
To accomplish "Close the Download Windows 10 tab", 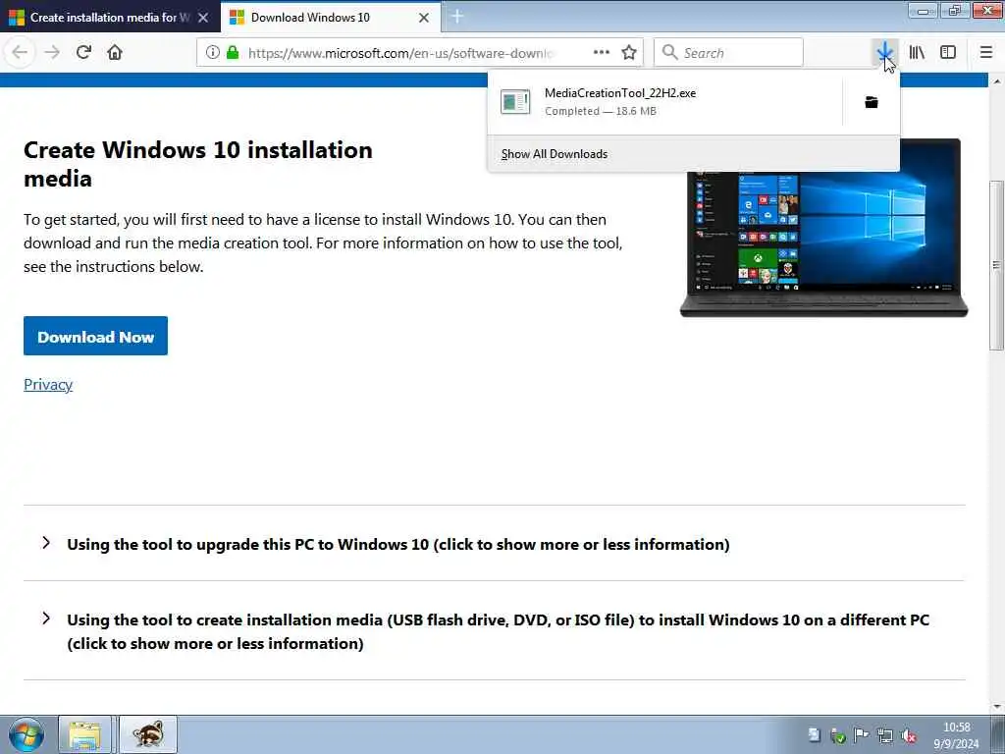I will pyautogui.click(x=424, y=18).
